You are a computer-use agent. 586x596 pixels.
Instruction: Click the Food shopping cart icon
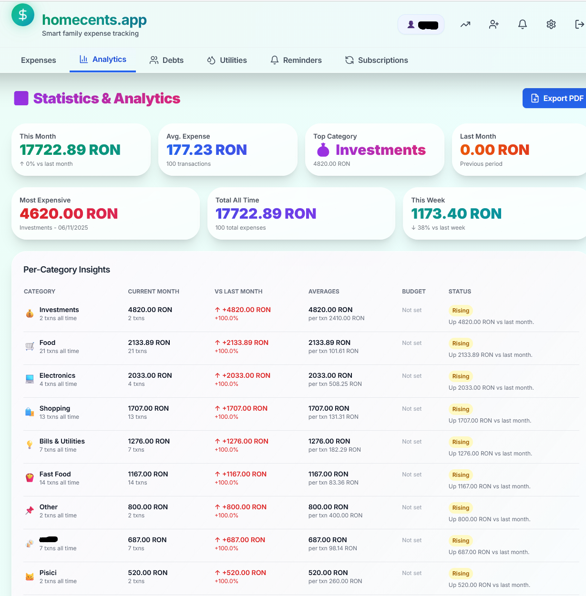(x=29, y=346)
